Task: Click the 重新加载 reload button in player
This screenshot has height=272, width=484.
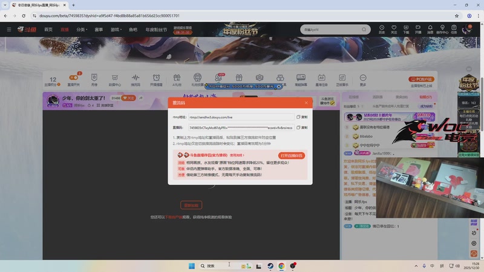Action: coord(191,206)
